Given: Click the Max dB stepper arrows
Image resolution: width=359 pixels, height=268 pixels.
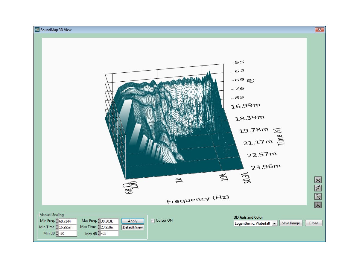Looking at the screenshot, I should click(99, 234).
